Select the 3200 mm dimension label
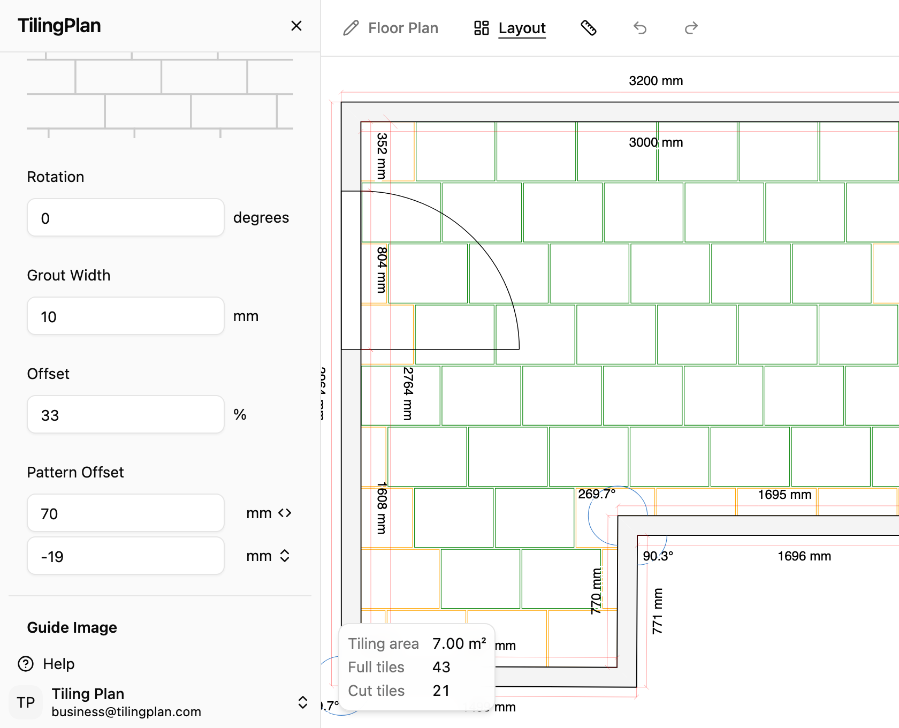Image resolution: width=899 pixels, height=728 pixels. [656, 81]
